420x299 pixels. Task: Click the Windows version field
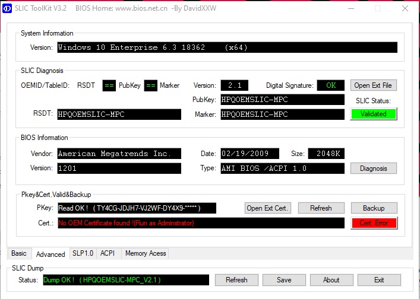(x=227, y=47)
